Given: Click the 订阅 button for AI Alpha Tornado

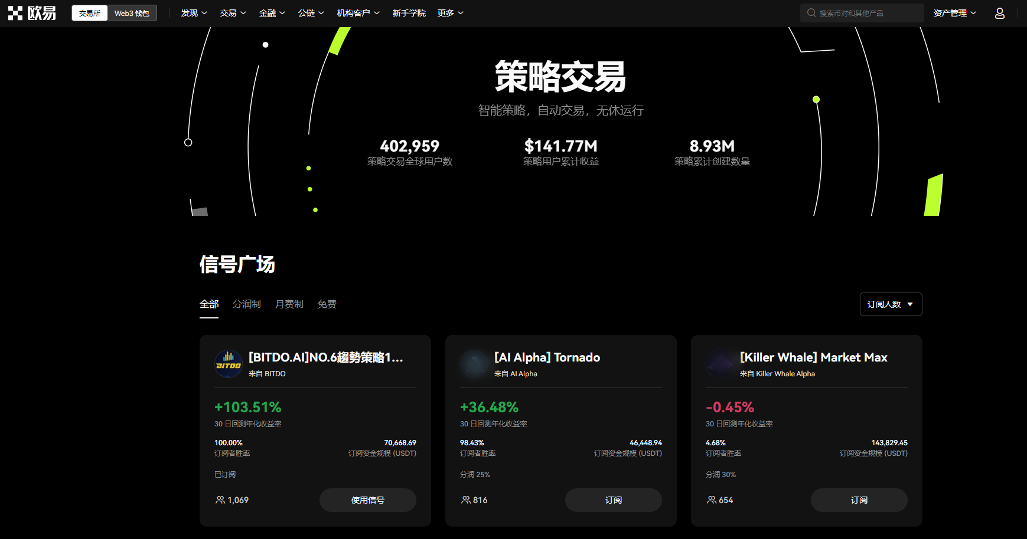Looking at the screenshot, I should [613, 499].
